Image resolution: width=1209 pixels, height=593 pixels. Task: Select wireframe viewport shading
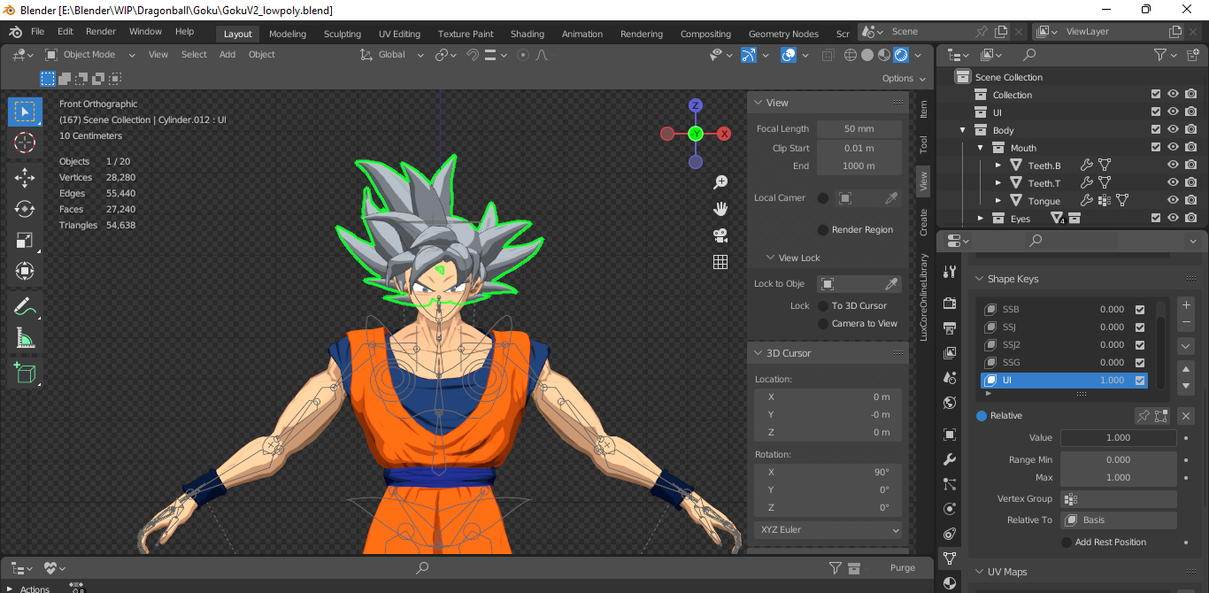pyautogui.click(x=851, y=55)
